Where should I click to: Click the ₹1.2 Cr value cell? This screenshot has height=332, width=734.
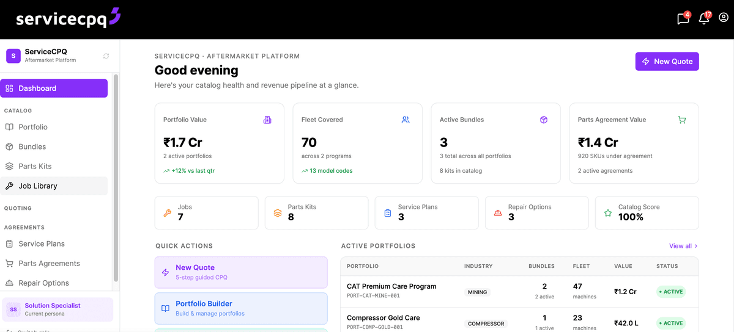click(x=625, y=292)
